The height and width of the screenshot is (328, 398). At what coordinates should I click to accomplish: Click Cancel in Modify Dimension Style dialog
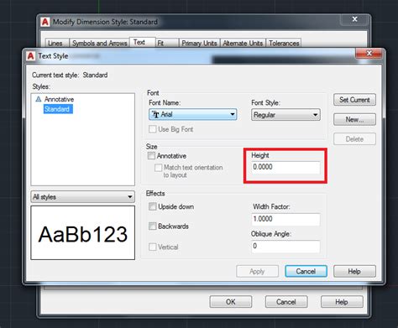286,302
